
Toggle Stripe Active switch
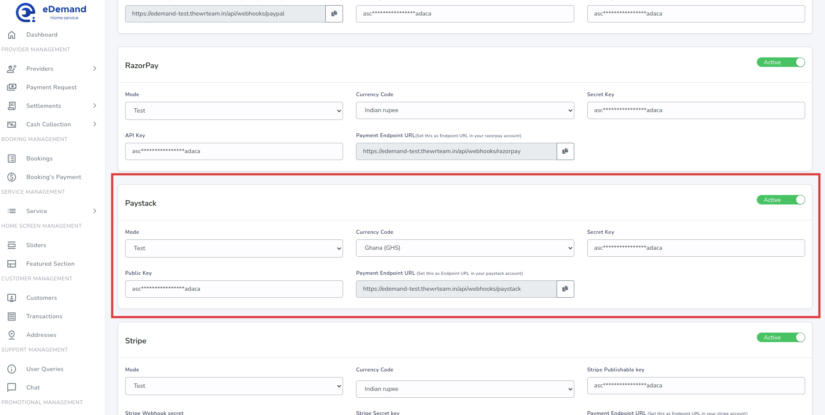coord(781,337)
